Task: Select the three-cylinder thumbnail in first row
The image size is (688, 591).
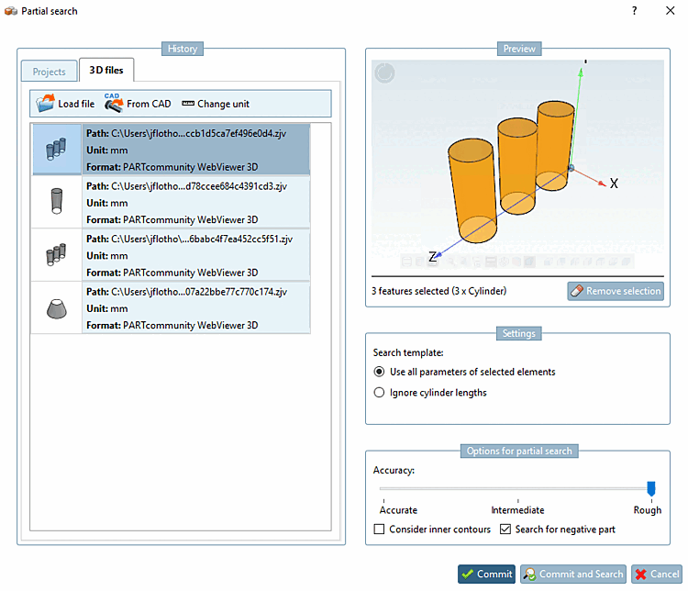Action: coord(56,150)
